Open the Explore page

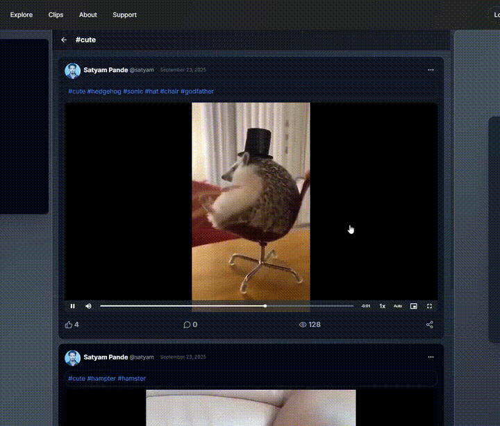tap(22, 15)
